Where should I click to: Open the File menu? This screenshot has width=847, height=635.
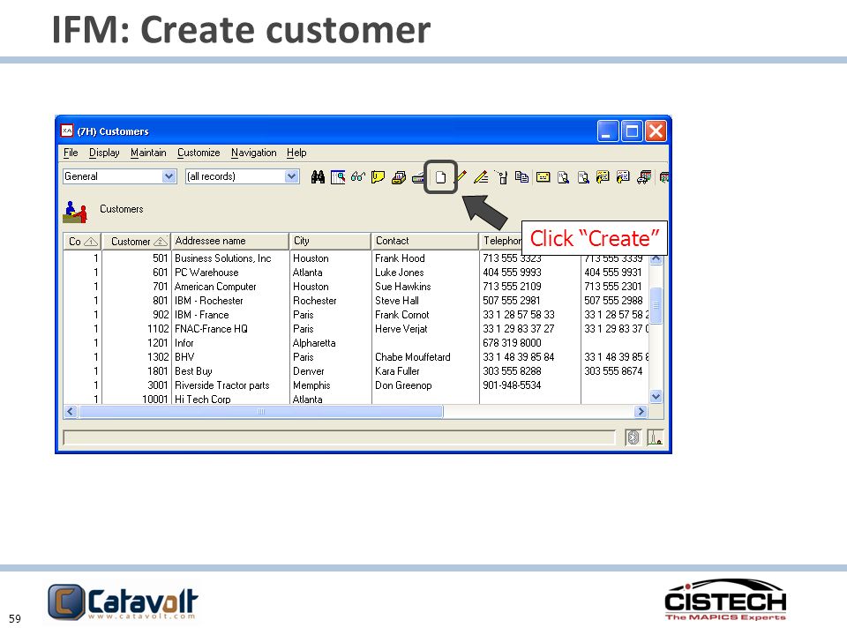71,153
